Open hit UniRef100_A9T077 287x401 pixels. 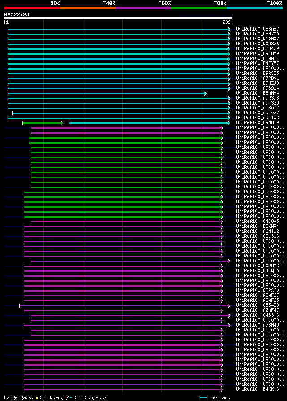coord(257,113)
